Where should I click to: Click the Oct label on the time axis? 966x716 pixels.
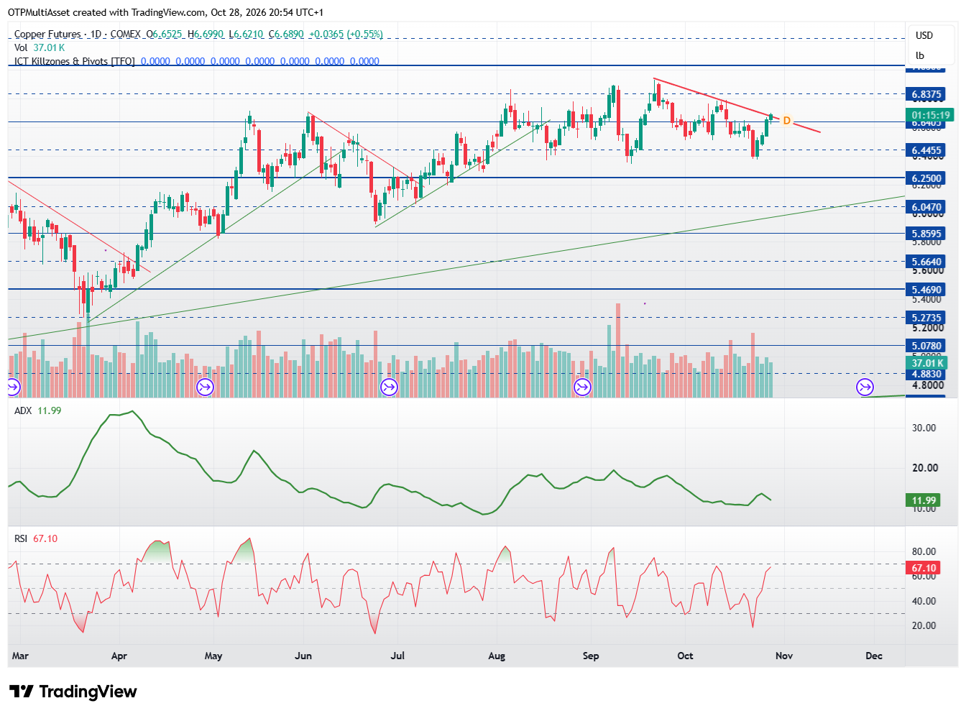(x=685, y=656)
